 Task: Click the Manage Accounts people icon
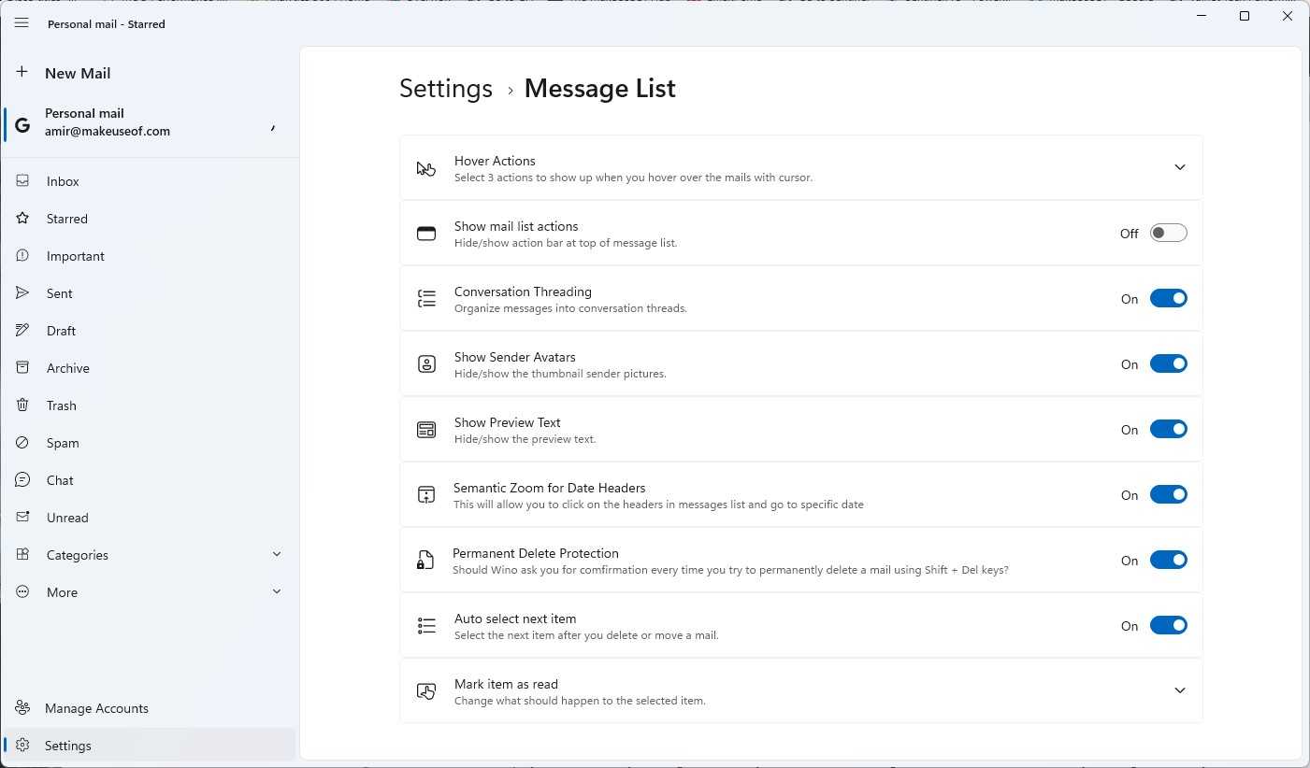(22, 708)
